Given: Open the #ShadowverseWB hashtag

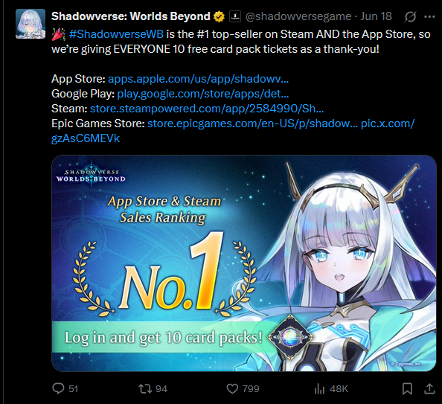Looking at the screenshot, I should coord(116,34).
